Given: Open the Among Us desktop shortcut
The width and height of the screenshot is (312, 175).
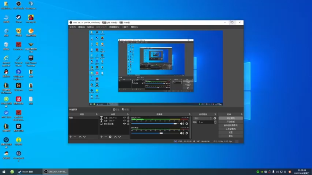Looking at the screenshot, I should (x=31, y=19).
